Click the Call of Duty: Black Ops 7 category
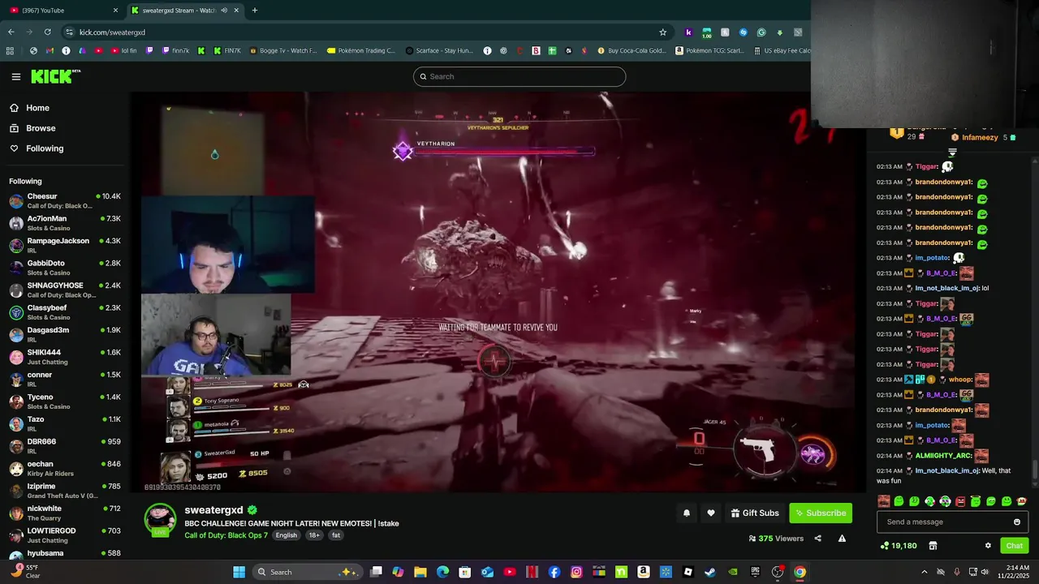Screen dimensions: 1039x584 [226, 535]
